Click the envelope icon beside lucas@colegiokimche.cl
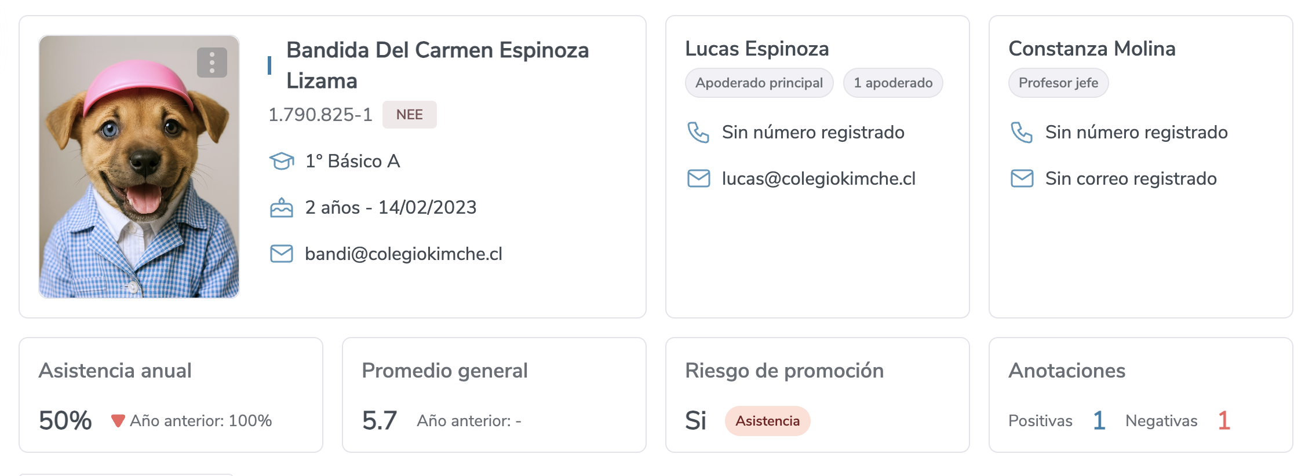This screenshot has height=476, width=1305. point(698,178)
